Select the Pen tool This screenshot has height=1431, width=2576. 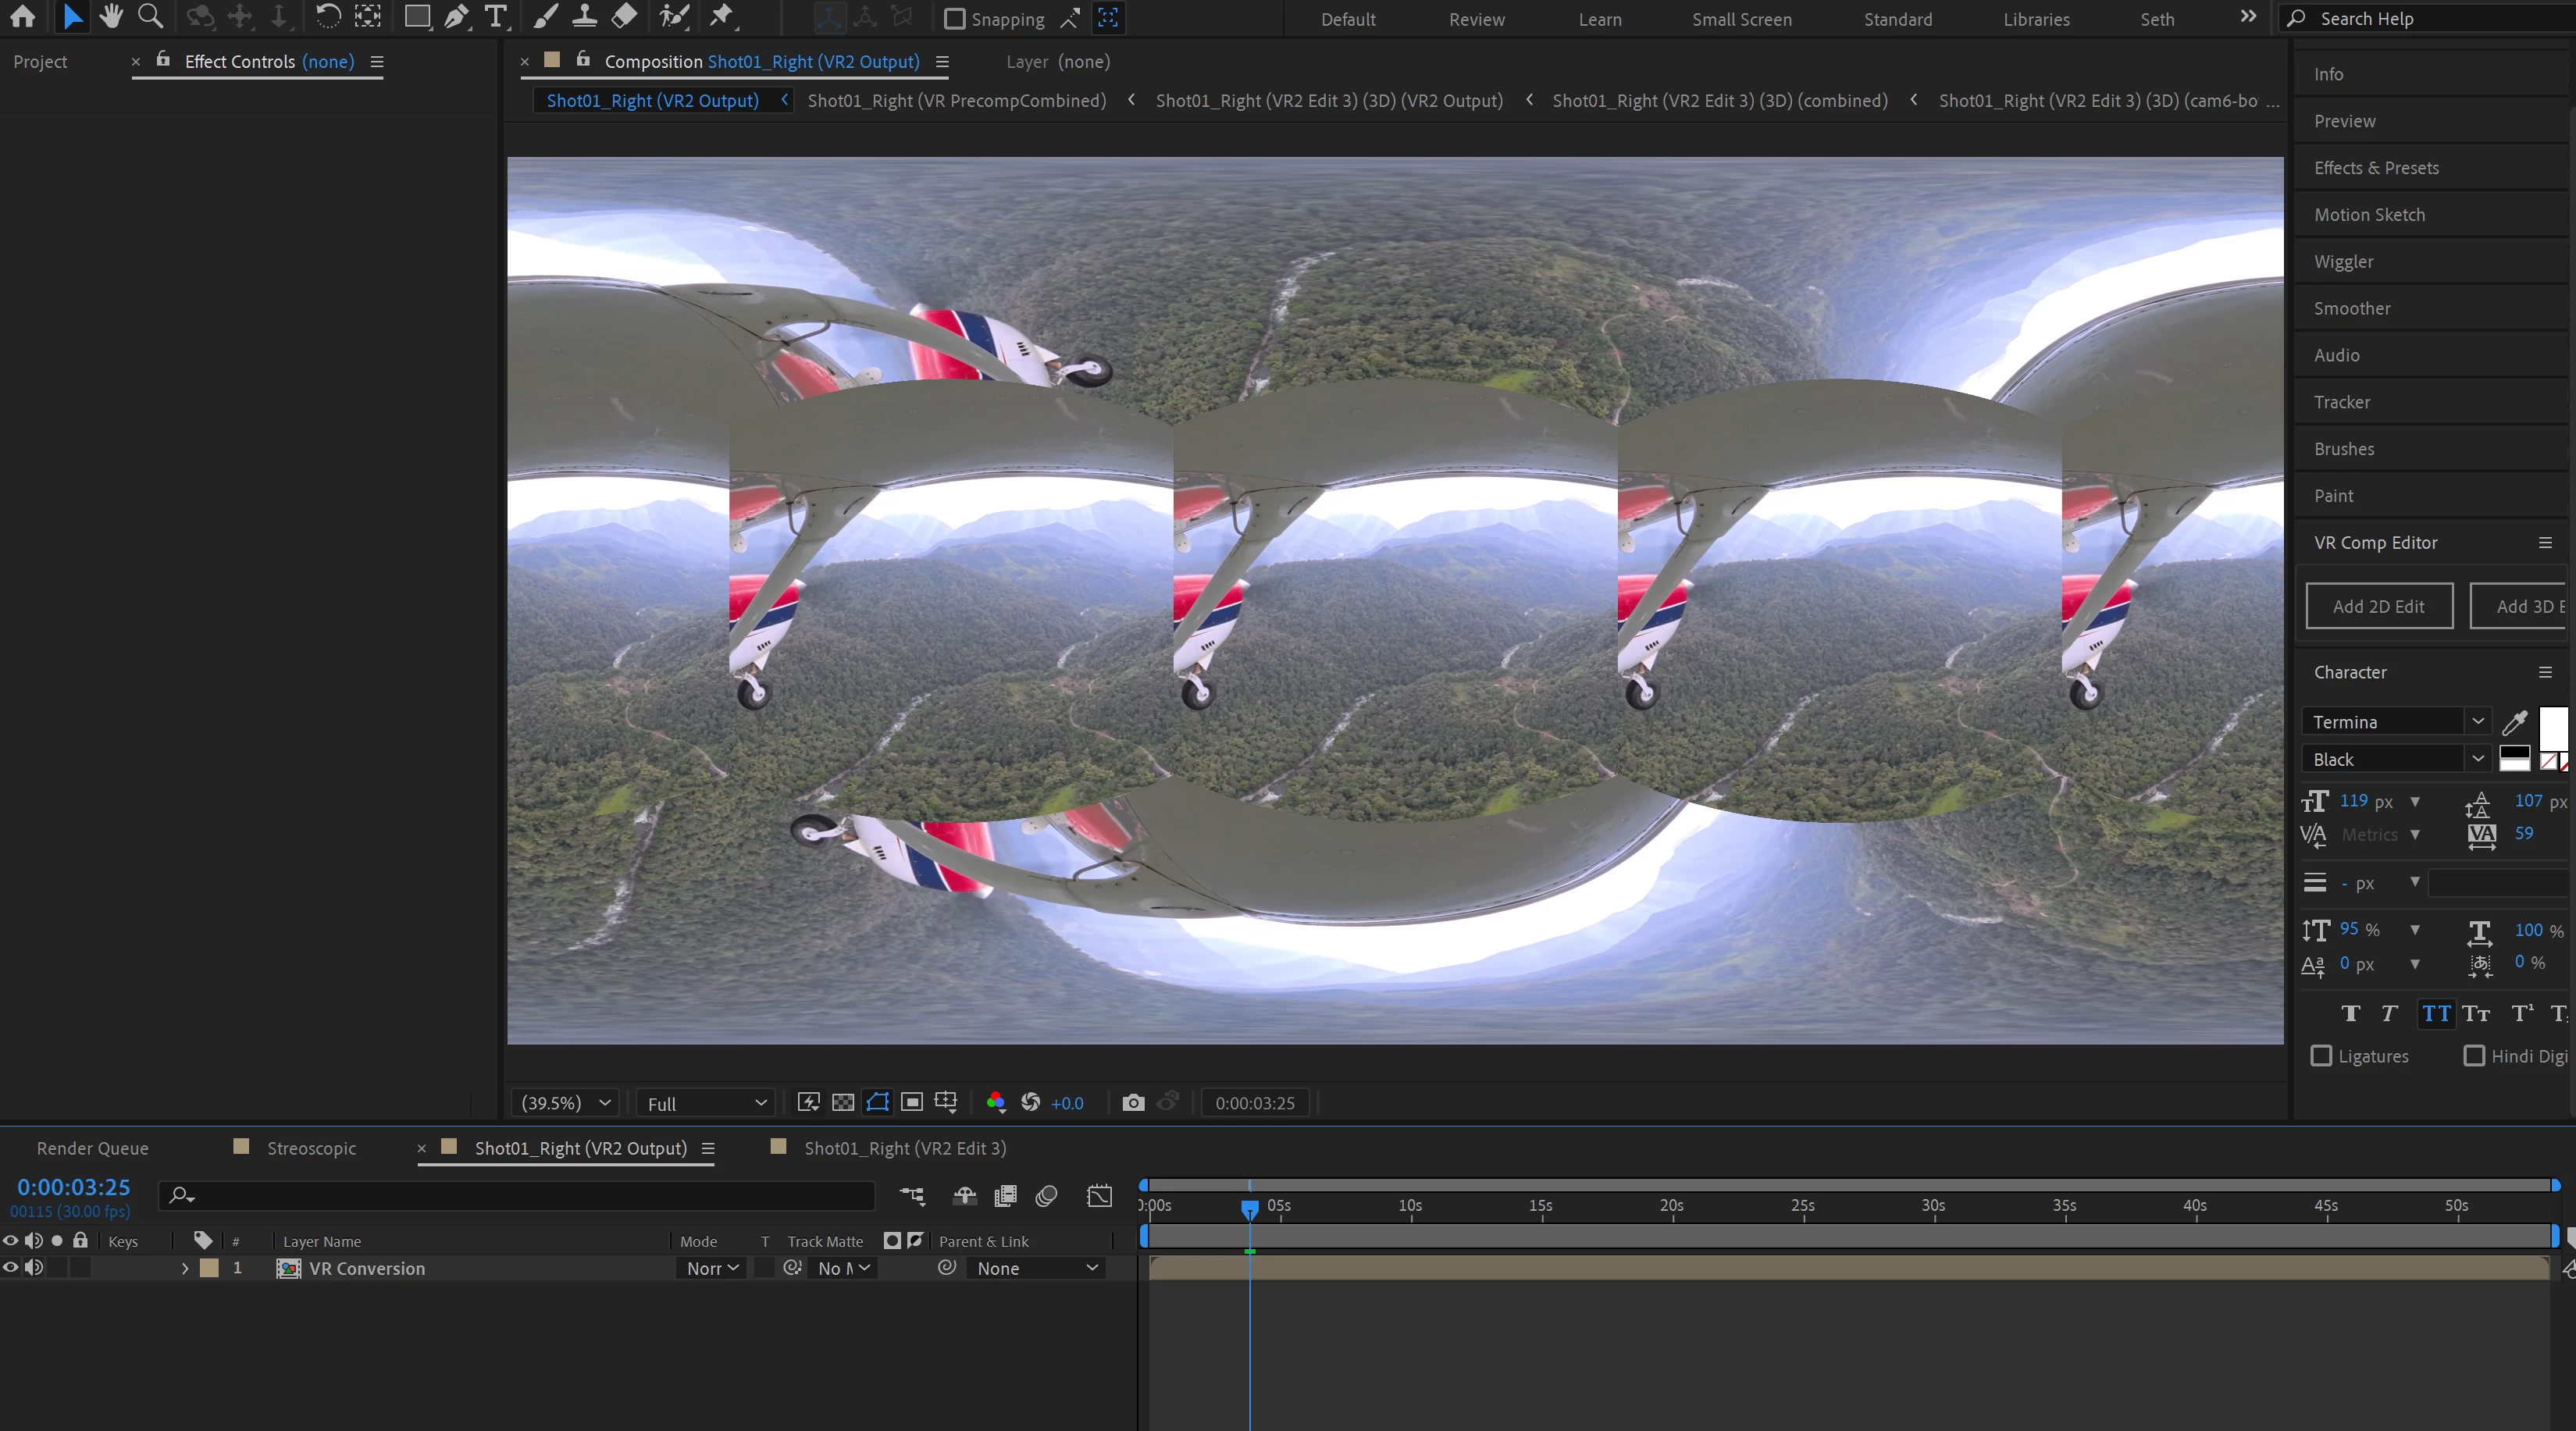click(456, 16)
